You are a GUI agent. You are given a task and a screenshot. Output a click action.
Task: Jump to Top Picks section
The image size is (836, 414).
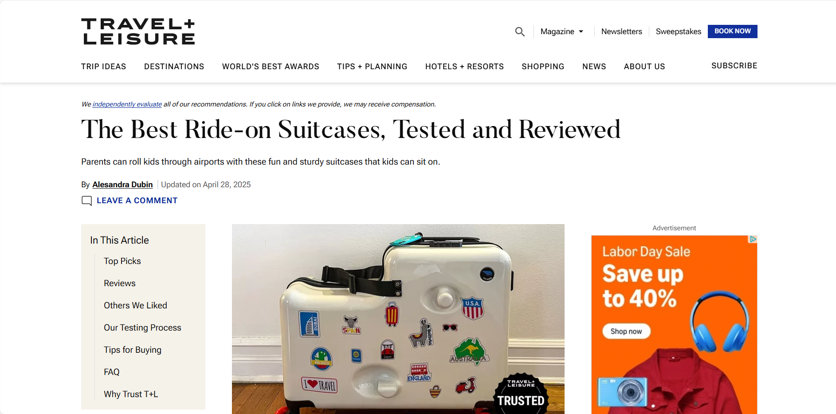point(122,261)
